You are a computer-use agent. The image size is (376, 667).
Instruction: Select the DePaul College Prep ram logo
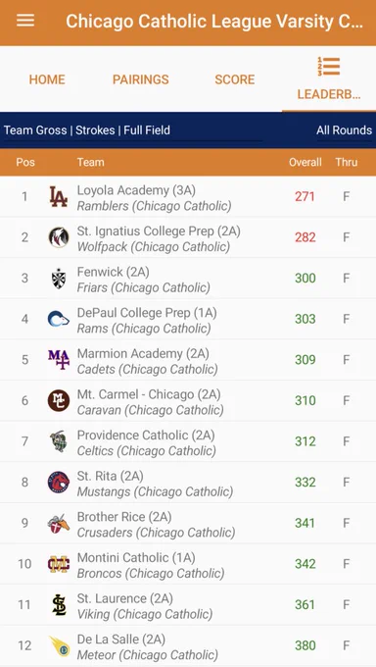pyautogui.click(x=58, y=319)
